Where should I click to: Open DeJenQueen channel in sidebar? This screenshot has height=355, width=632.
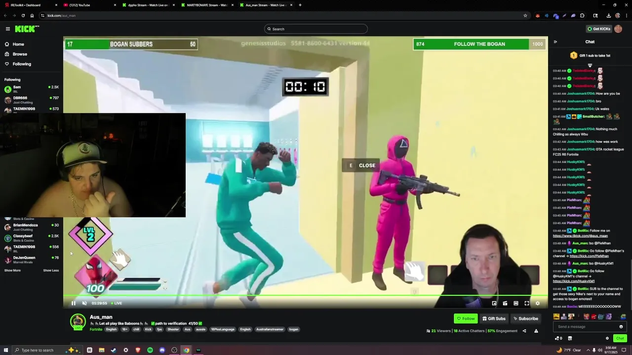[32, 259]
